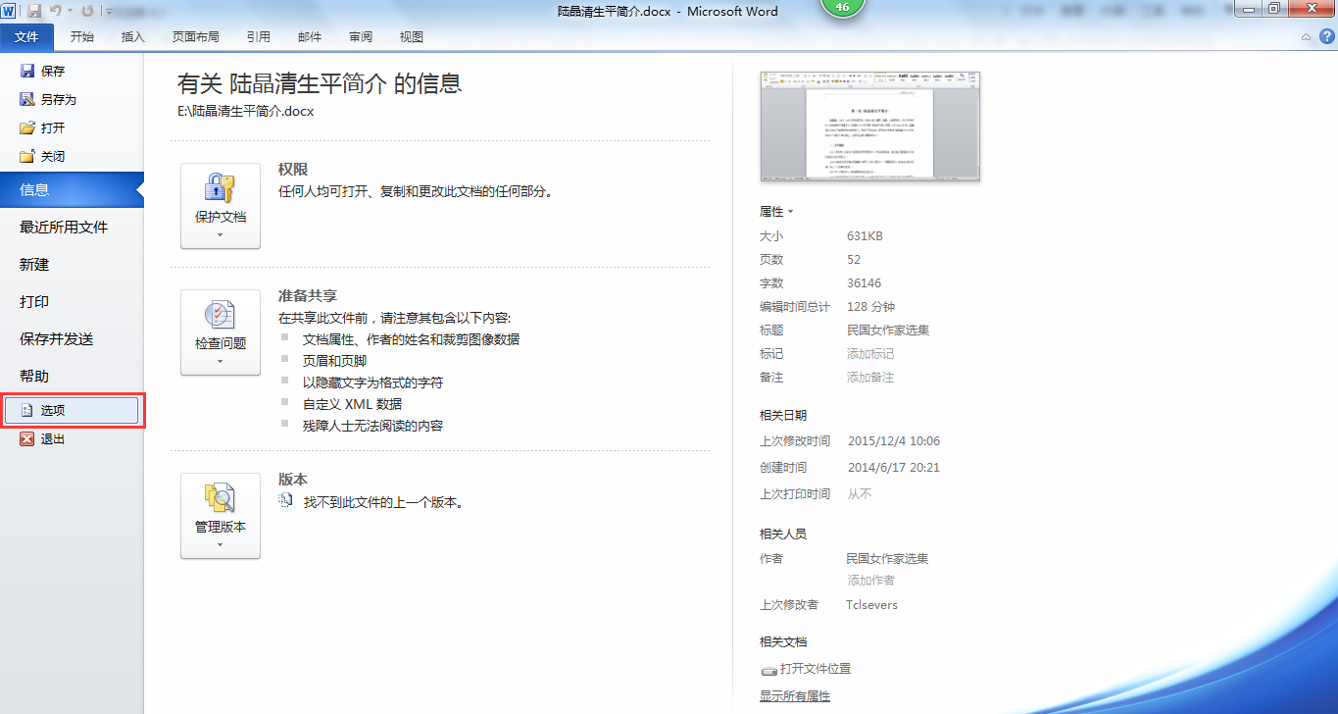The image size is (1338, 714).
Task: Click created time 2014/6/17 20:21
Action: (893, 468)
